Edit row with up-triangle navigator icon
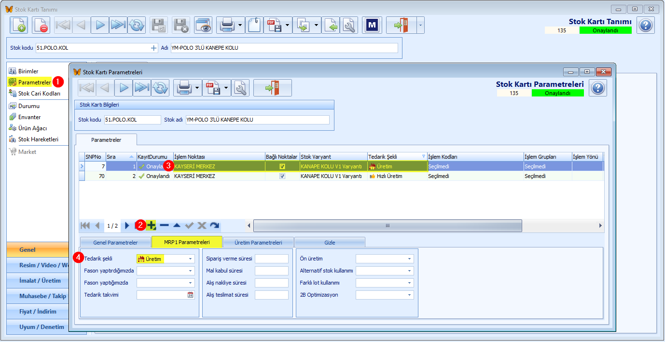This screenshot has width=665, height=342. (x=177, y=225)
